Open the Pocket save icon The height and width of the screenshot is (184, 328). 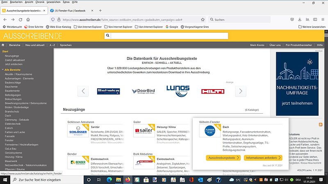click(292, 19)
